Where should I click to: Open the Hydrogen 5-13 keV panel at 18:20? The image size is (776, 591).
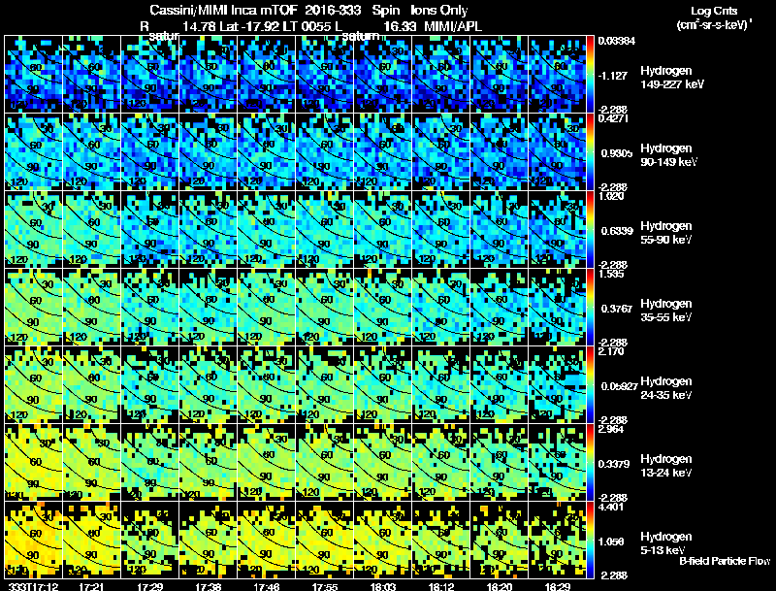point(500,540)
